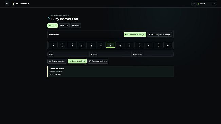The height and width of the screenshot is (124, 221).
Task: Click the Branchbound logo icon
Action: (x=13, y=4)
